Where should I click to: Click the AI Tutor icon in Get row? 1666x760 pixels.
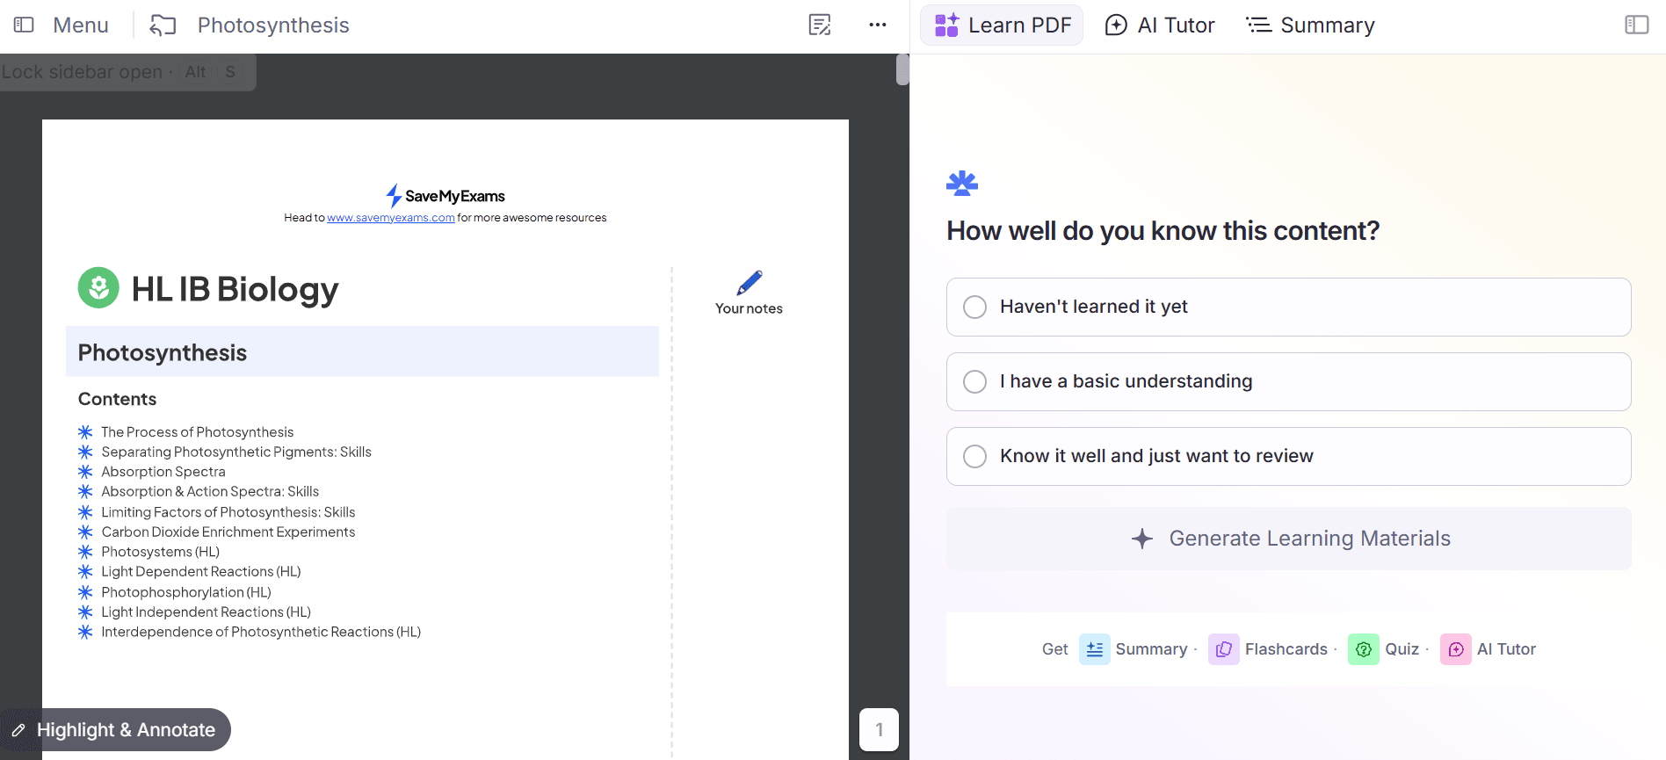tap(1455, 649)
